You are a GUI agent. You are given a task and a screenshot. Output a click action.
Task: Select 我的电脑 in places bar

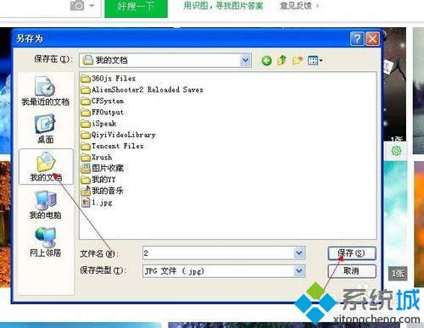click(x=45, y=205)
